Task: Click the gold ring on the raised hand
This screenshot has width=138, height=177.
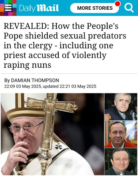Action: (17, 154)
